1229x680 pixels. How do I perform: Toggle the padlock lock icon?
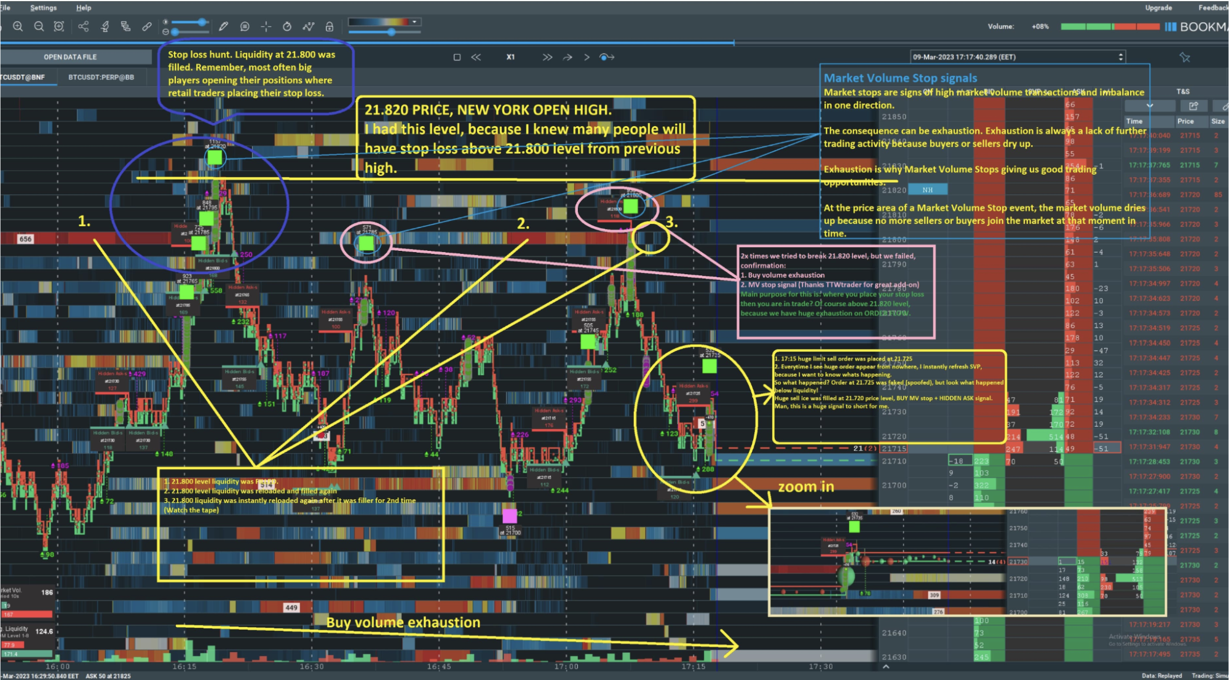click(x=330, y=26)
